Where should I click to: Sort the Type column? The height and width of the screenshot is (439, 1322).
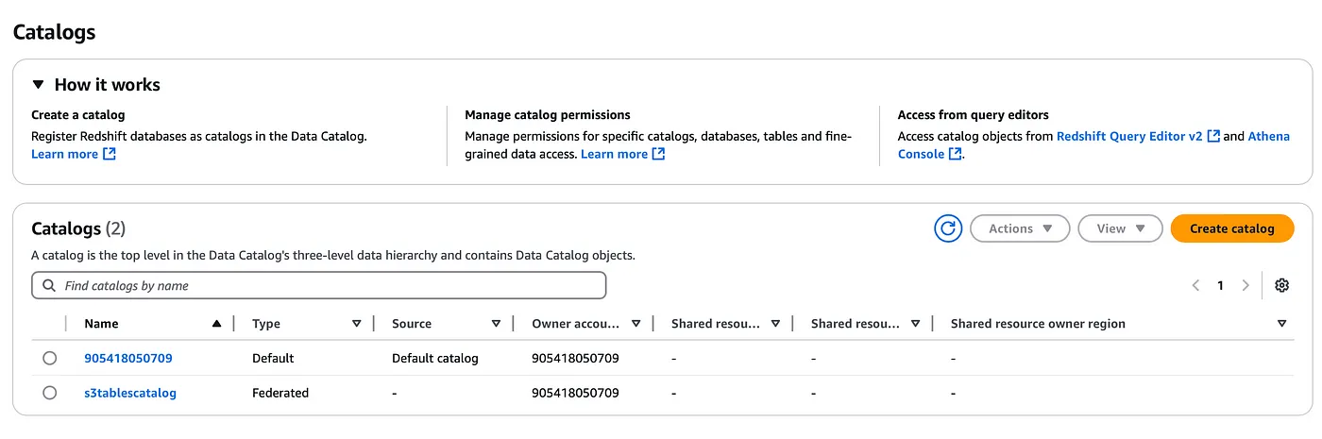[x=356, y=324]
